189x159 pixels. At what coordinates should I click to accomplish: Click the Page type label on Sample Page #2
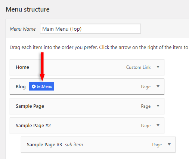(x=146, y=126)
